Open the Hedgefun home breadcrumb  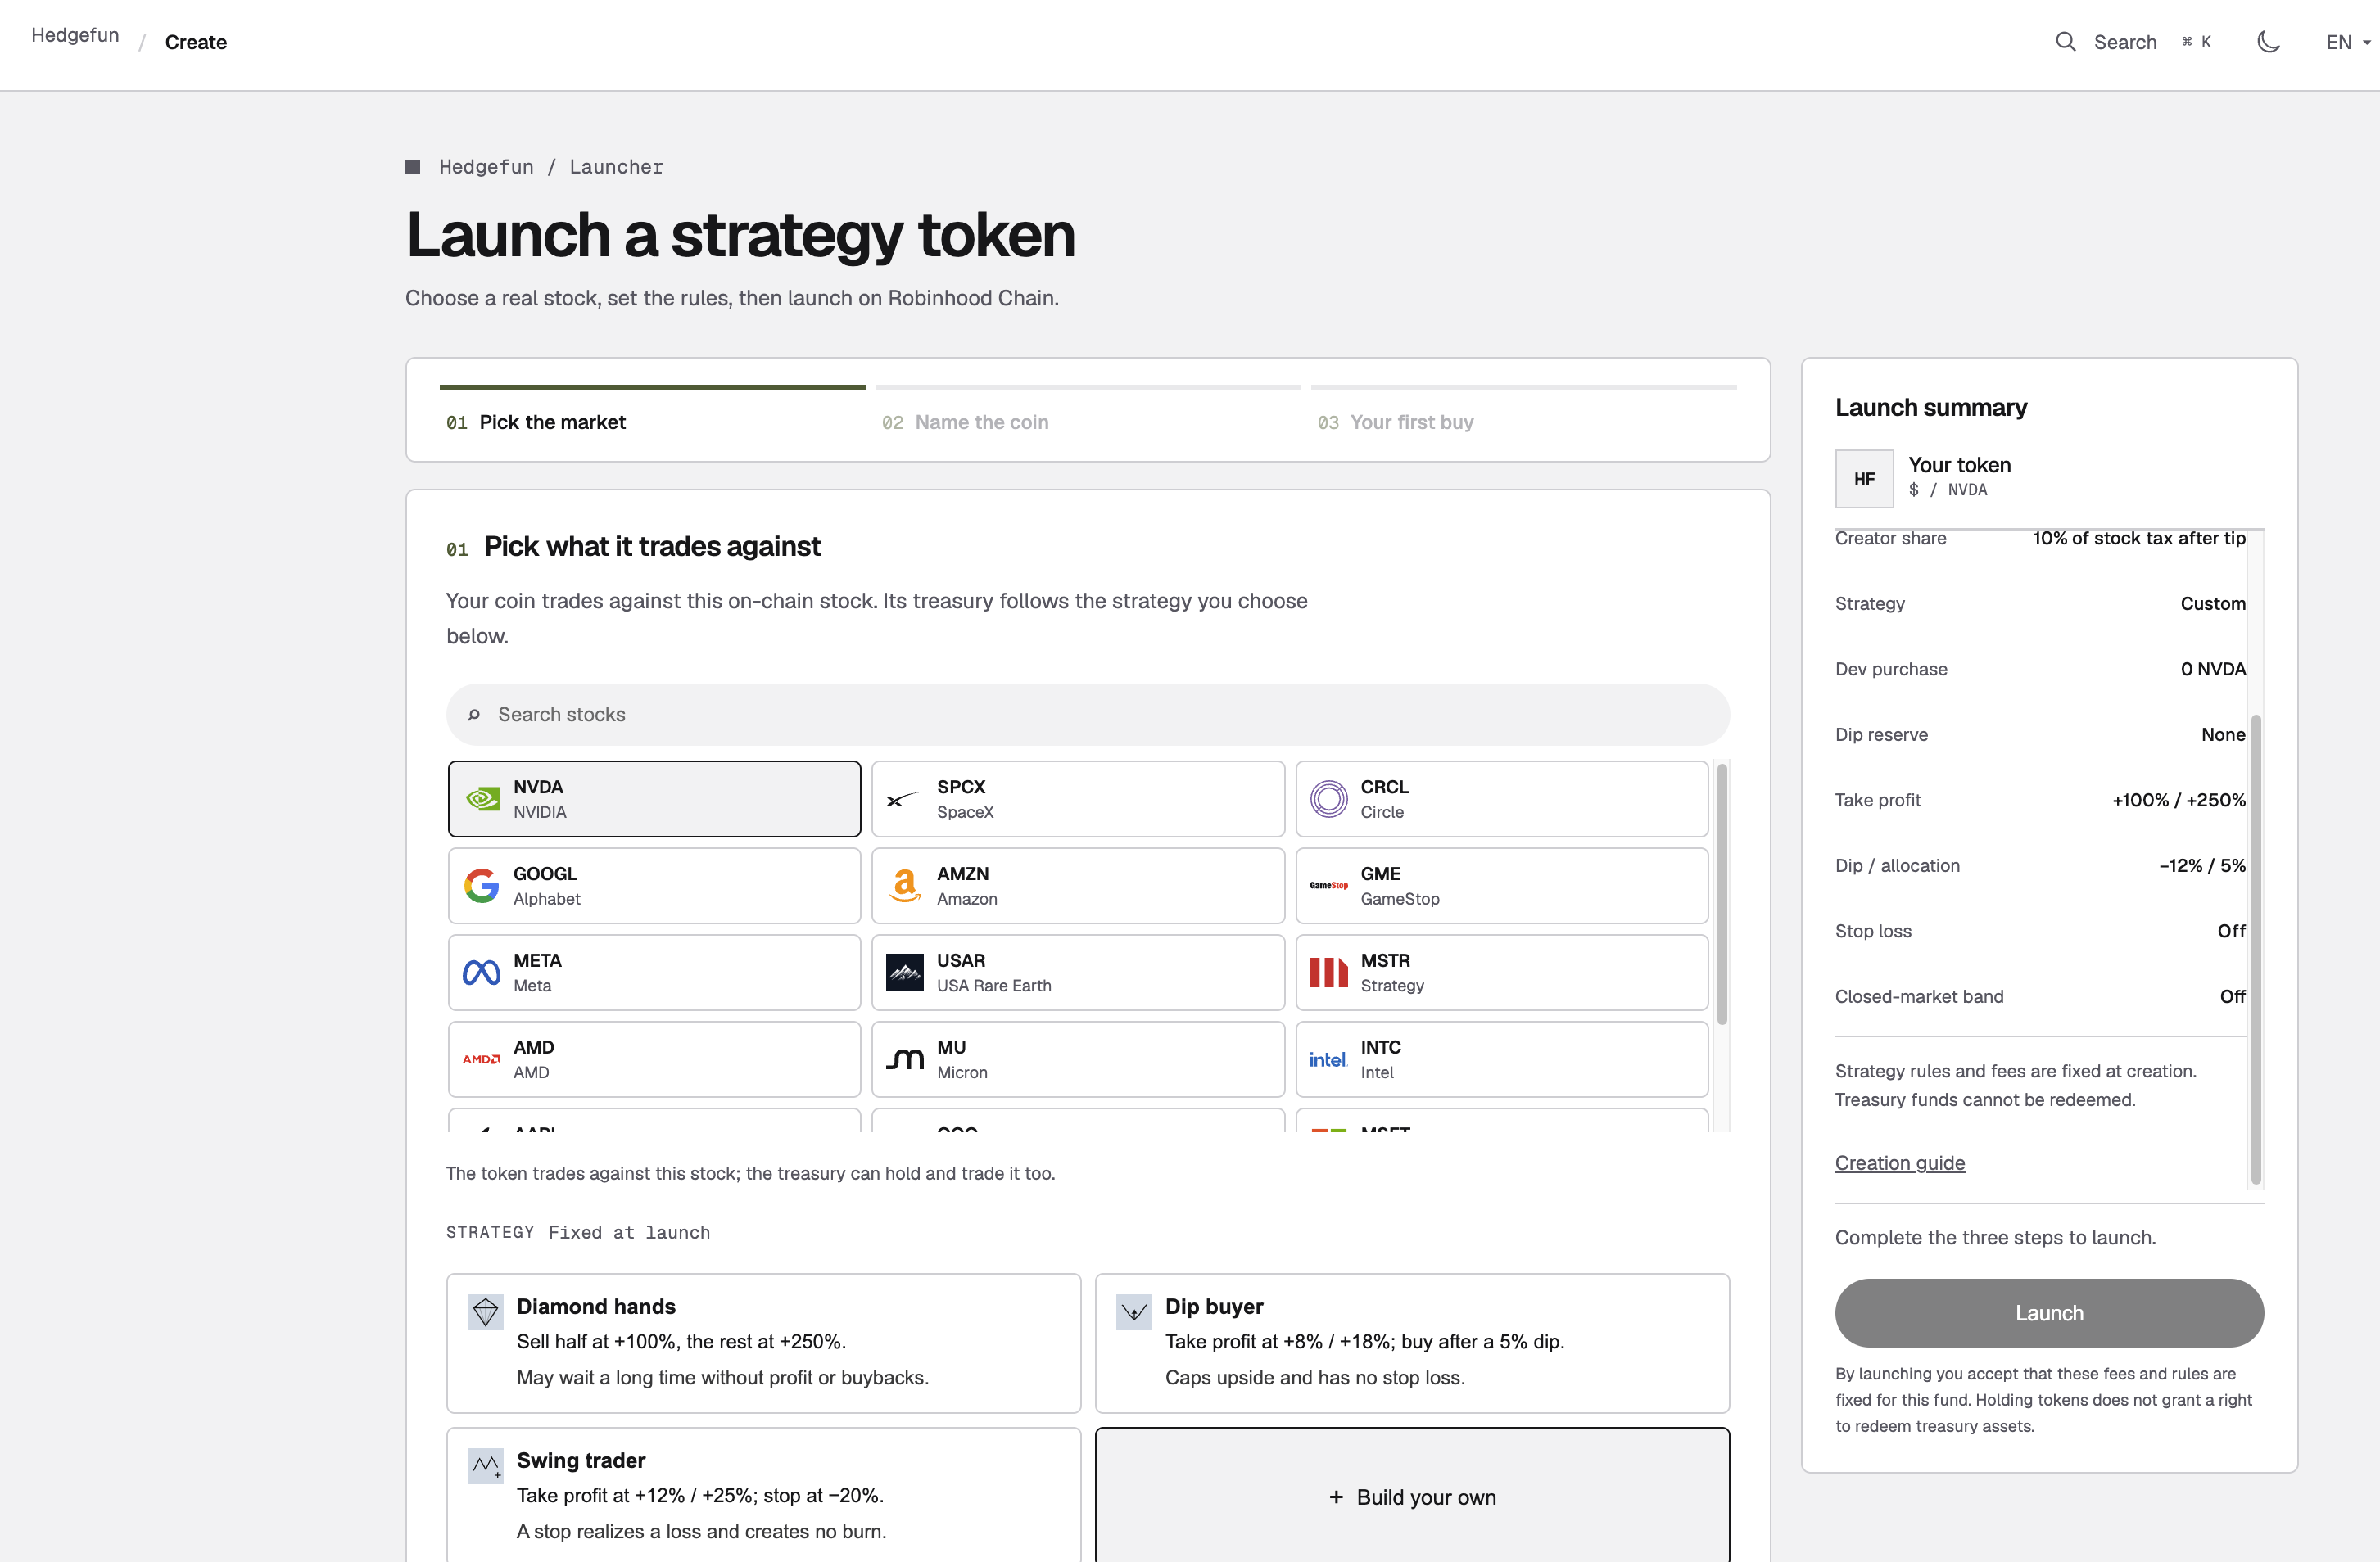point(75,35)
